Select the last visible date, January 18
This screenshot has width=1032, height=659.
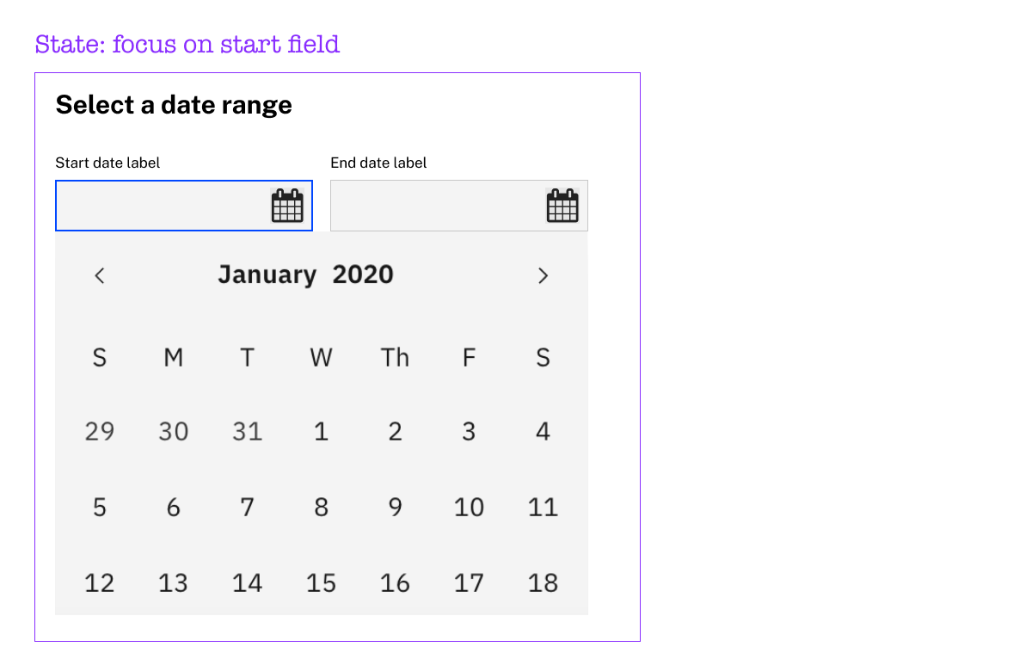pos(543,582)
